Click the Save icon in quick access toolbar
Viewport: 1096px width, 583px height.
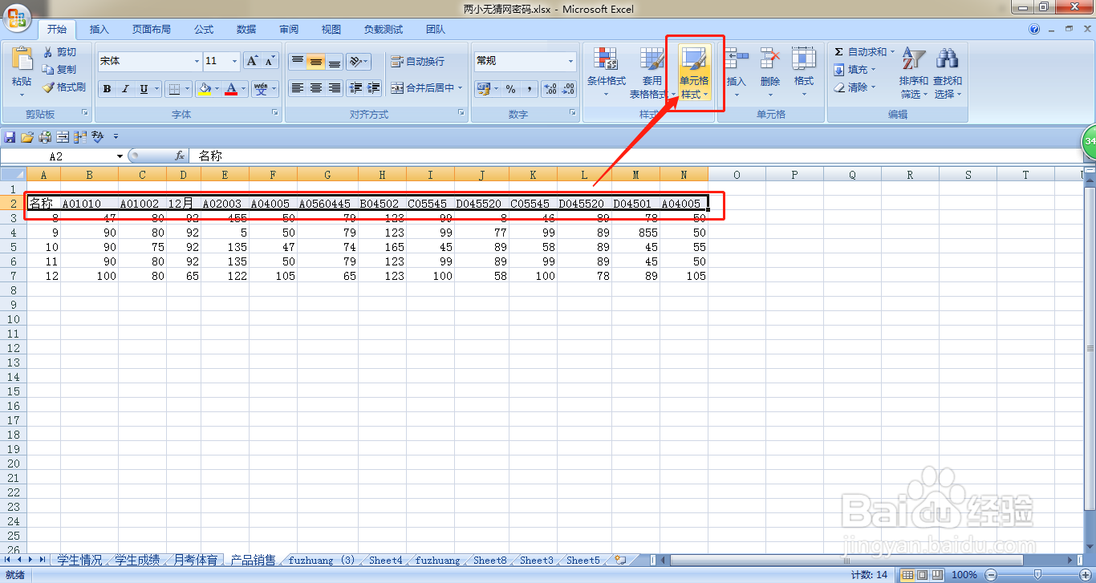click(10, 137)
